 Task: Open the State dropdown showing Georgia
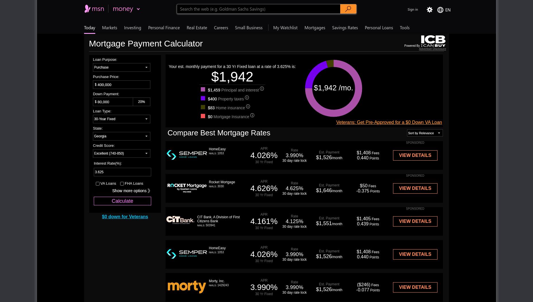tap(122, 136)
